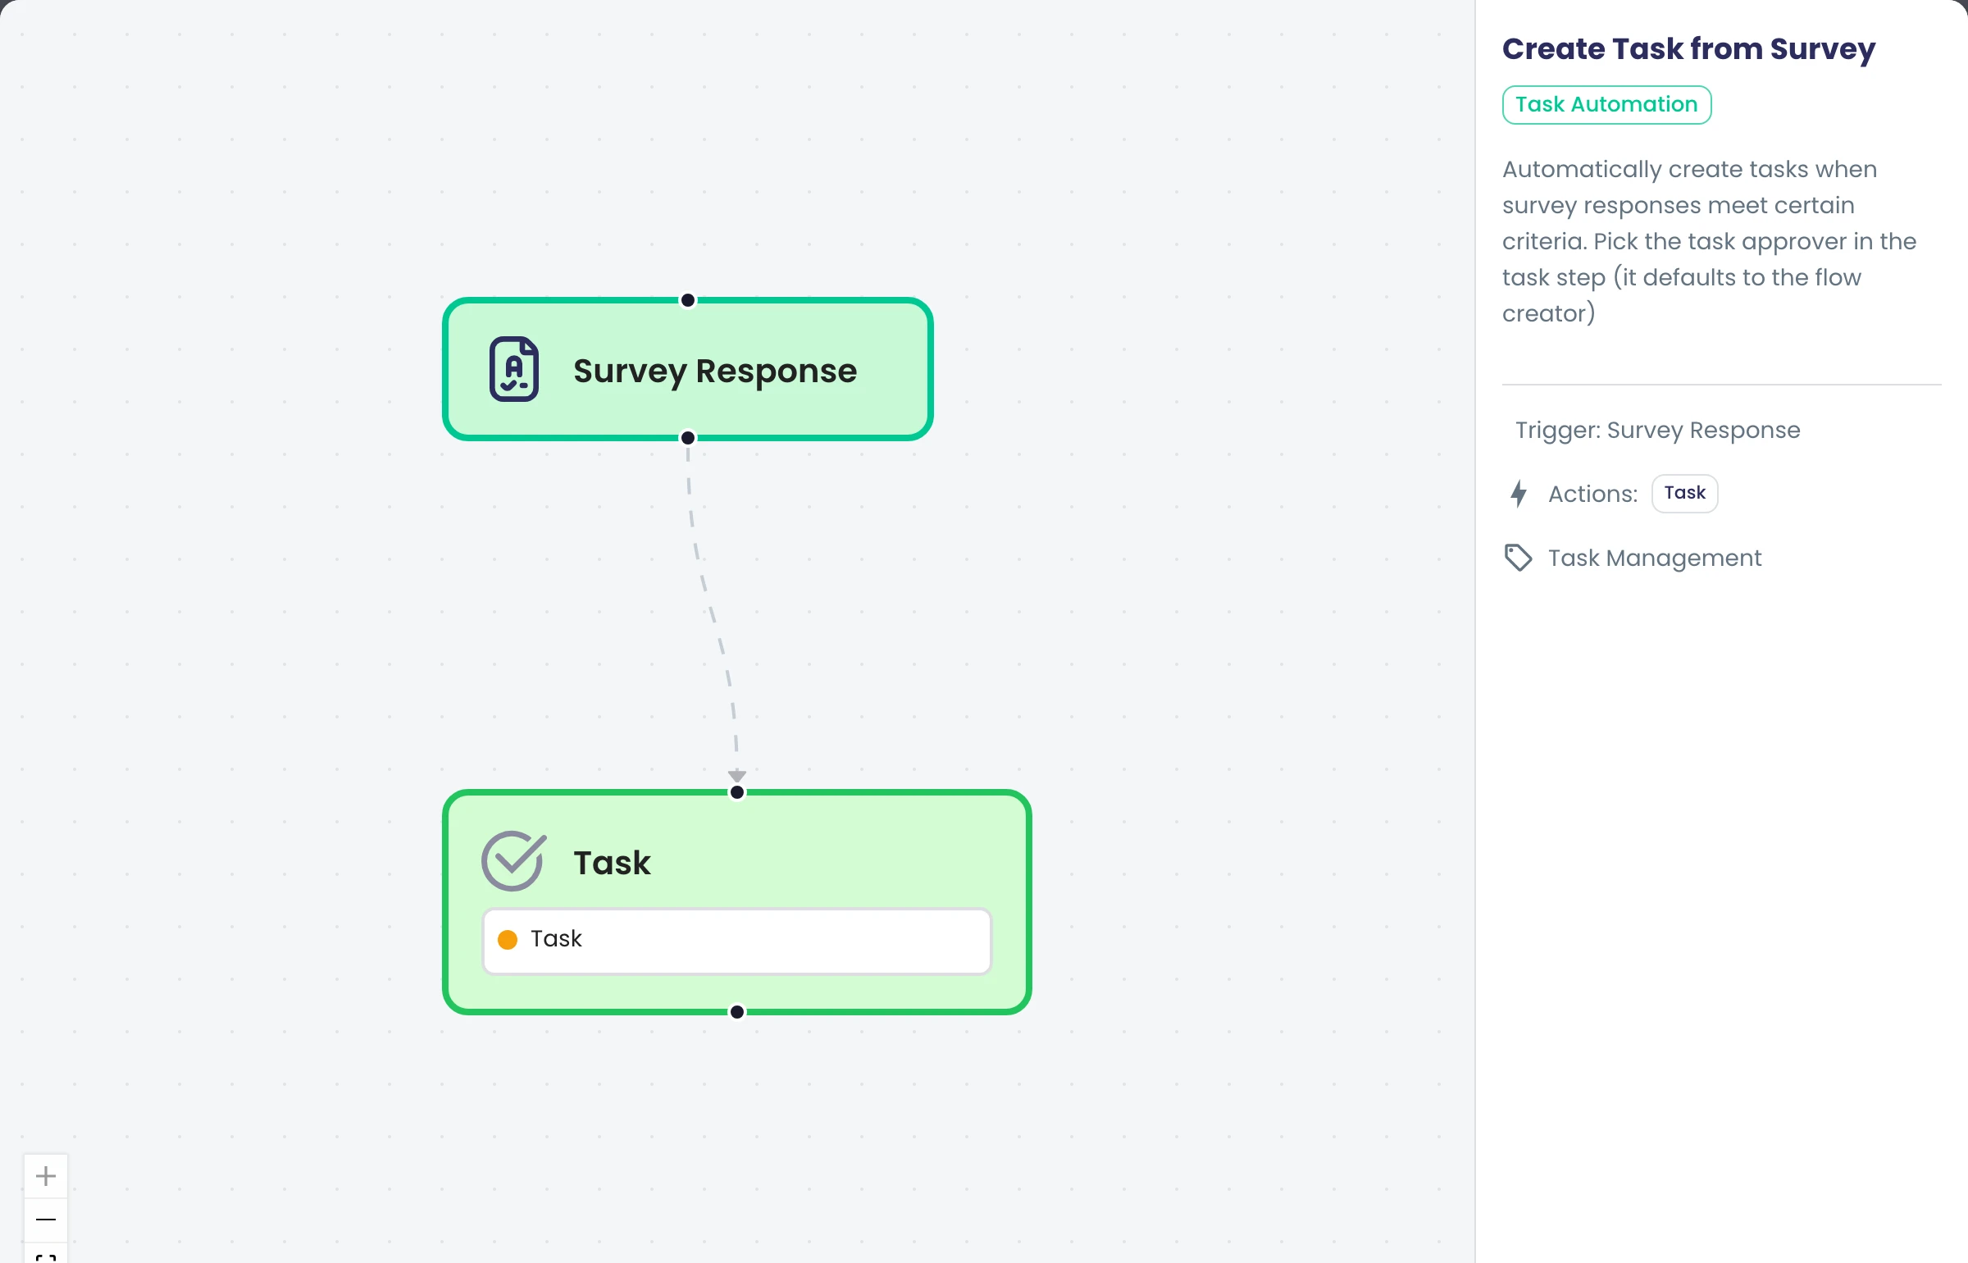Viewport: 1968px width, 1263px height.
Task: Click the top connector of Task node
Action: click(737, 792)
